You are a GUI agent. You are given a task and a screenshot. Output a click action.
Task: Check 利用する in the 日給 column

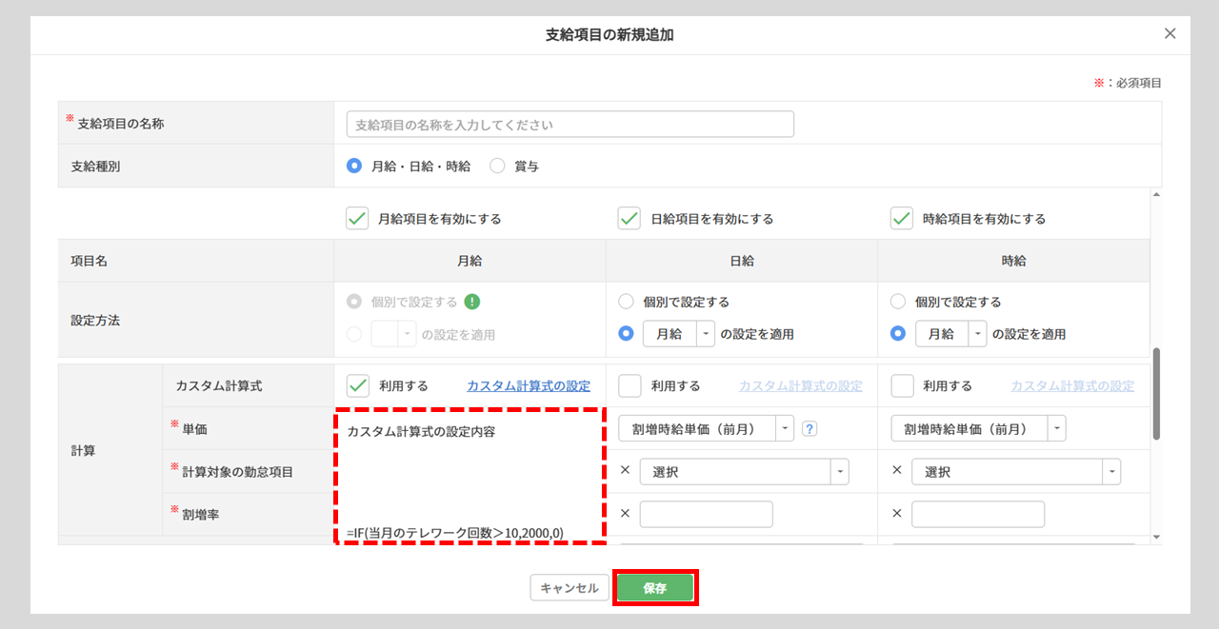[629, 385]
